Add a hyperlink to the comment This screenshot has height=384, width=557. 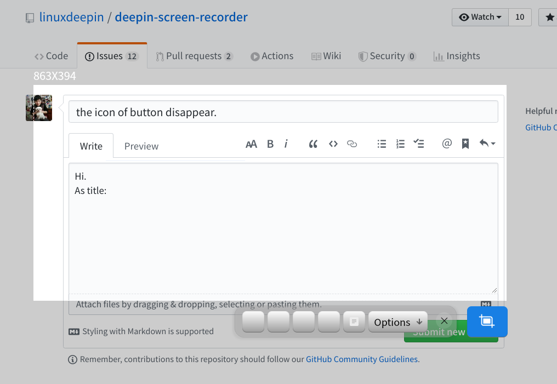coord(351,144)
